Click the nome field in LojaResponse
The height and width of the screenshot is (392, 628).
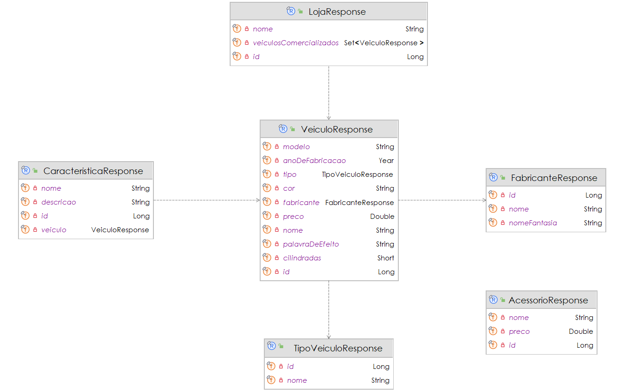pos(262,29)
